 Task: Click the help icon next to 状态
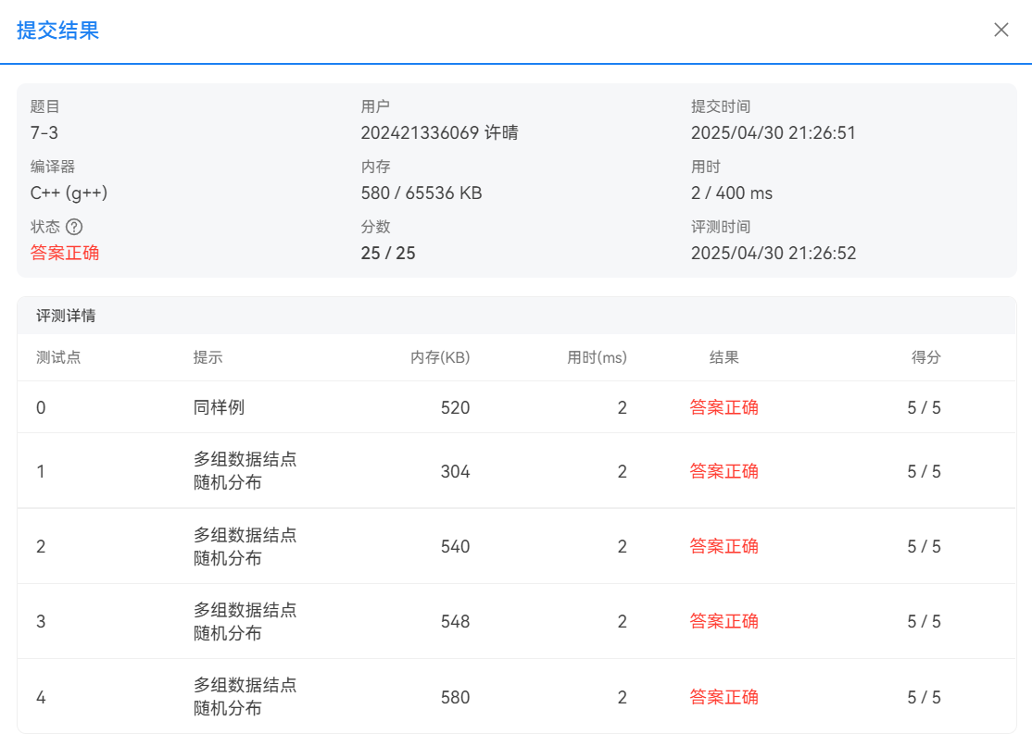tap(74, 227)
